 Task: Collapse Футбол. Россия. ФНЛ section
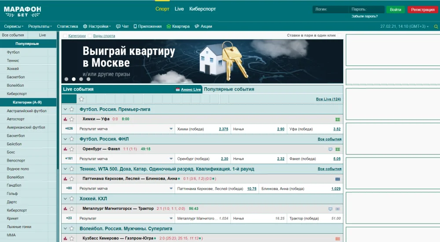65,139
